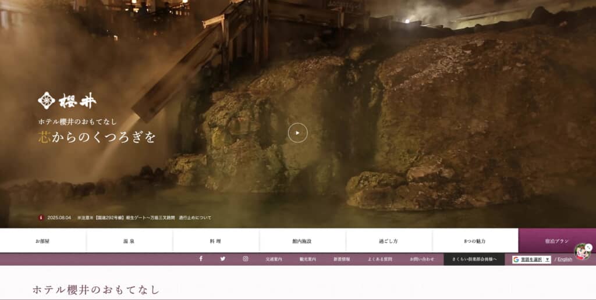
Task: Open the 言語を選択 language dropdown
Action: click(531, 259)
